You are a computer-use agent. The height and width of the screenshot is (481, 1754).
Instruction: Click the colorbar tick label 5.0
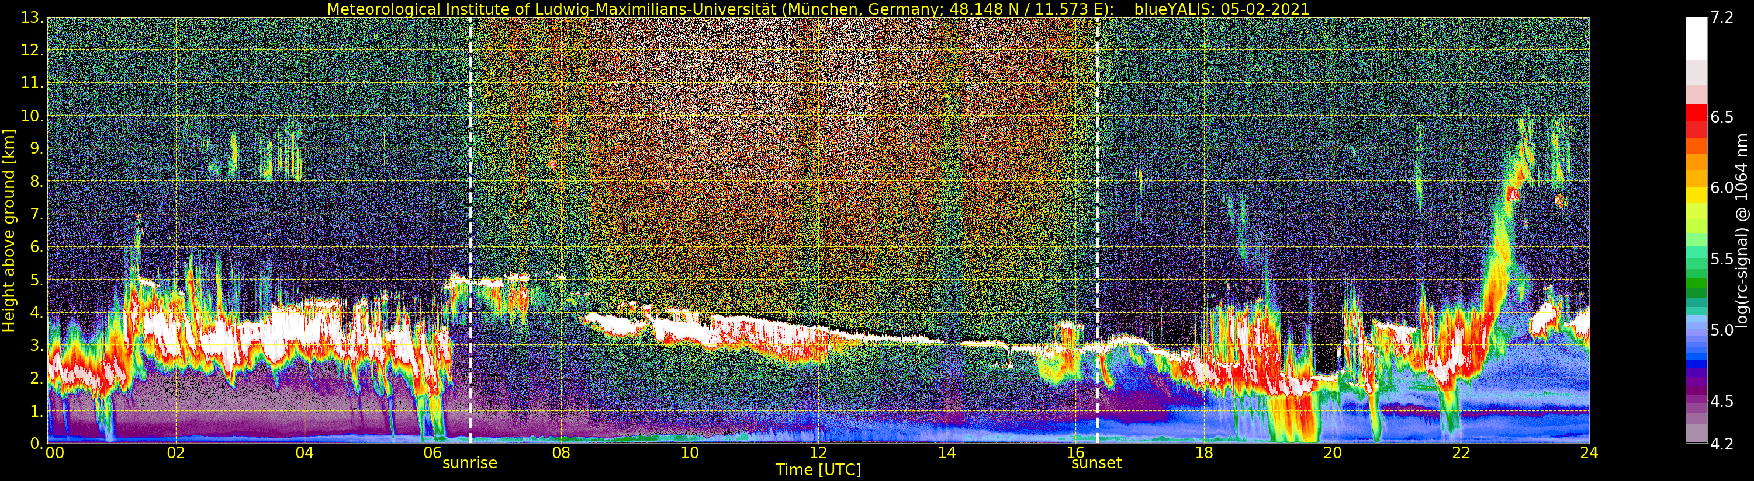click(x=1722, y=330)
